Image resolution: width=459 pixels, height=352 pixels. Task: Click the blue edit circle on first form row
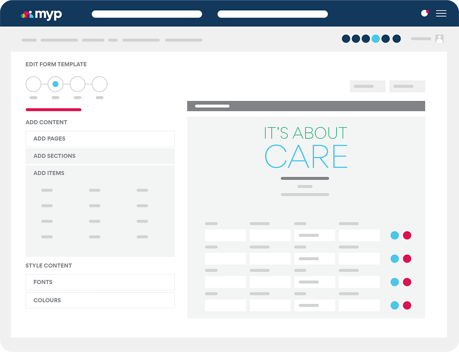(x=395, y=235)
